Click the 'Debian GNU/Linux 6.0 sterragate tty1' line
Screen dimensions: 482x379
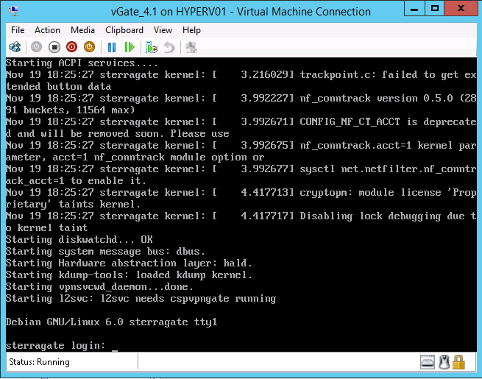(x=112, y=322)
